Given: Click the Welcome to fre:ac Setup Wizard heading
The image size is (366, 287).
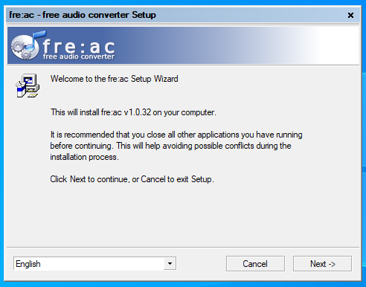Looking at the screenshot, I should [x=115, y=79].
